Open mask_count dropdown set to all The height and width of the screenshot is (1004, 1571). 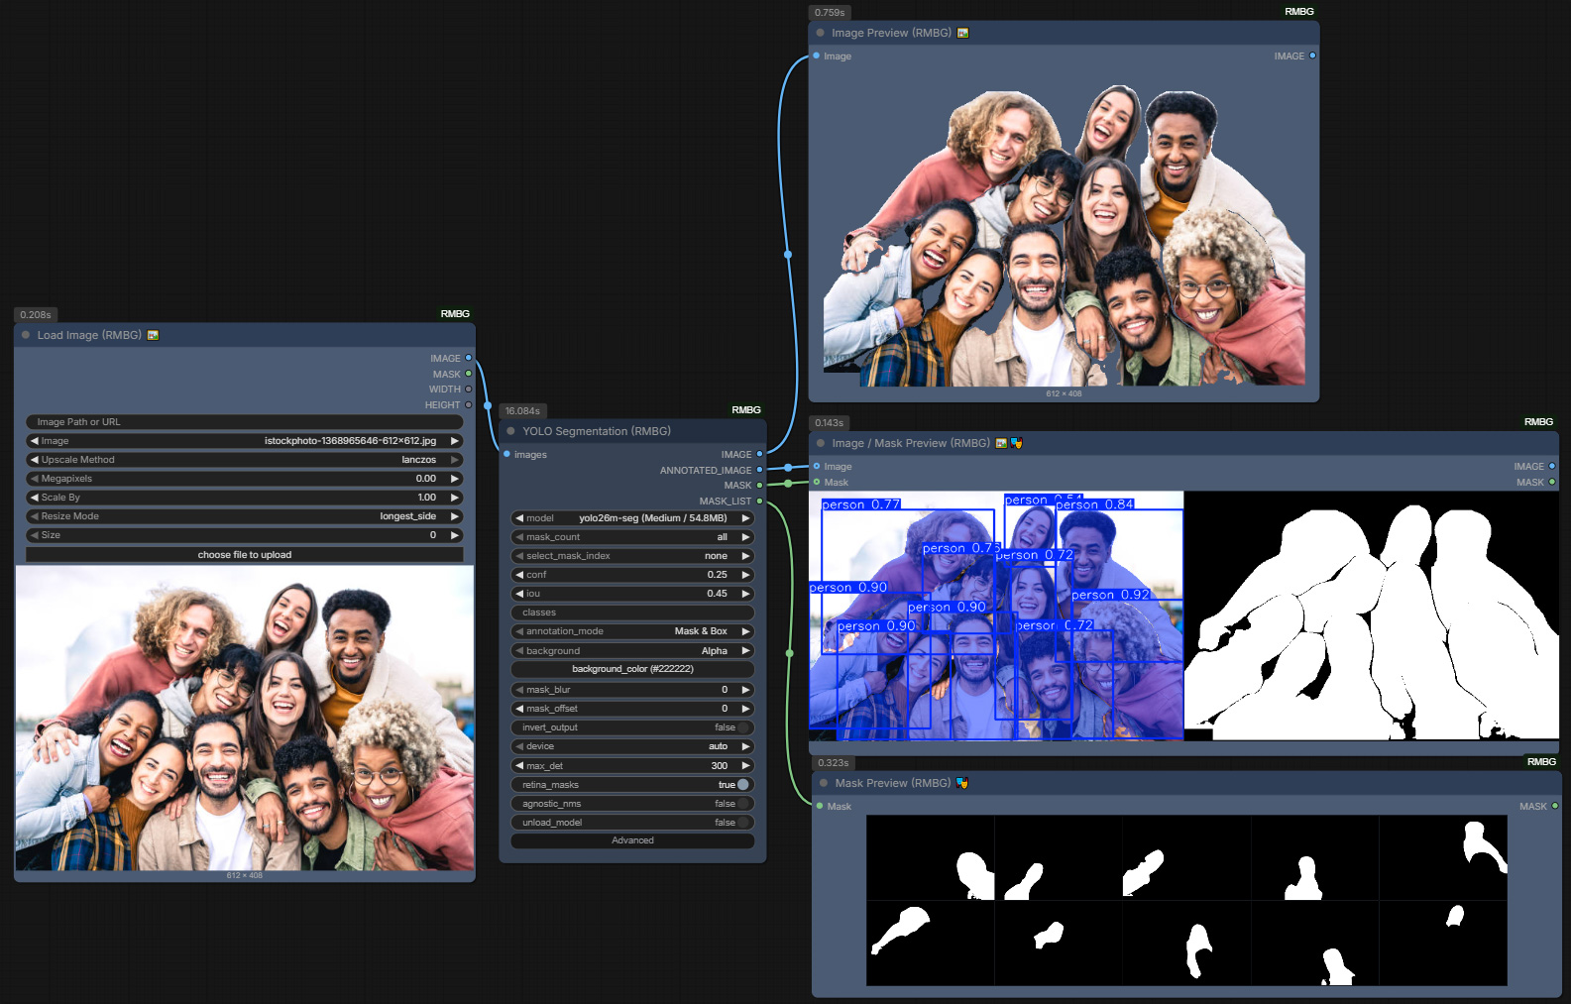click(632, 537)
